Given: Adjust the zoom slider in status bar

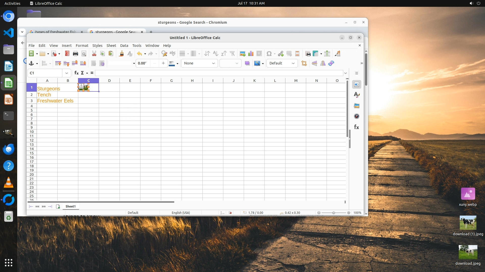Looking at the screenshot, I should pyautogui.click(x=333, y=213).
